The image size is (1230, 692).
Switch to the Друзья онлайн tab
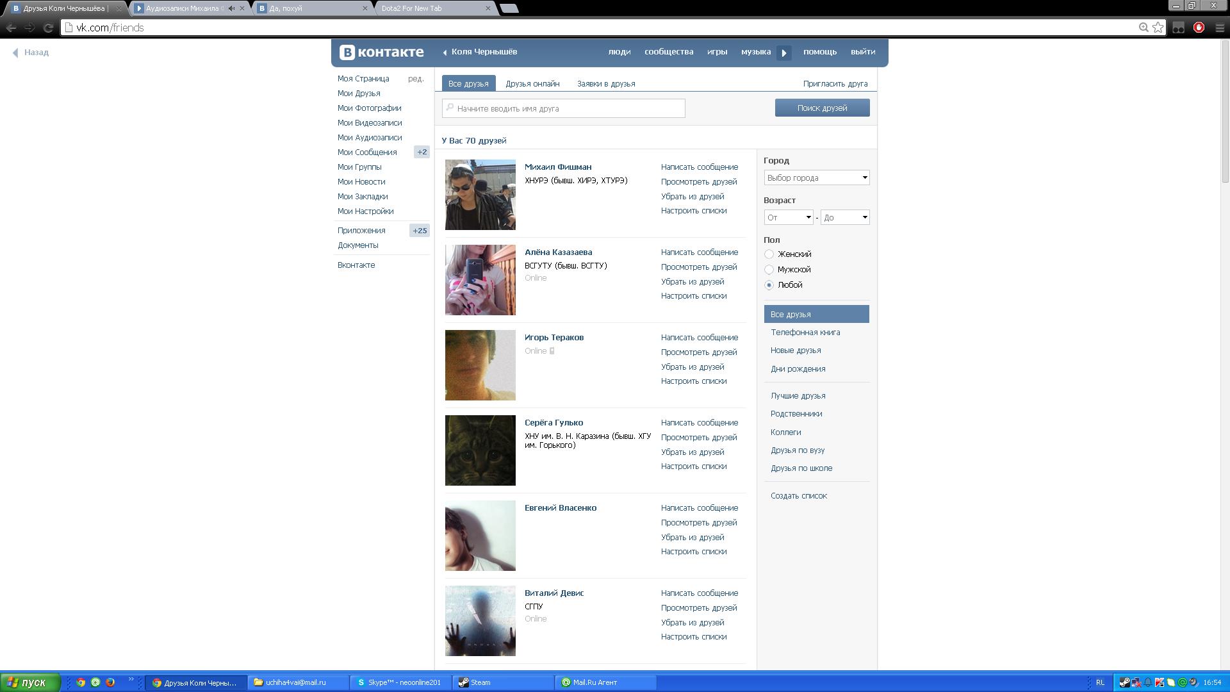click(532, 84)
